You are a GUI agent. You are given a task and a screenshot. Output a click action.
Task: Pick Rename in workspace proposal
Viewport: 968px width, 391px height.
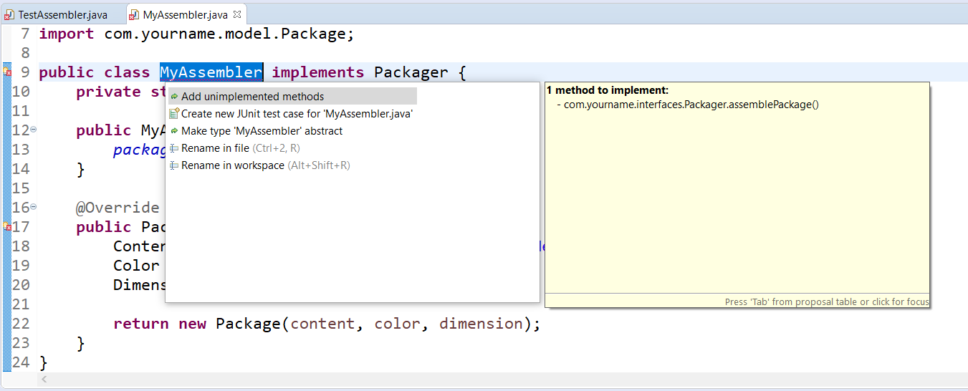(x=292, y=165)
